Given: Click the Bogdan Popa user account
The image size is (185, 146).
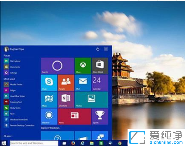Looking at the screenshot, I should click(x=14, y=49).
